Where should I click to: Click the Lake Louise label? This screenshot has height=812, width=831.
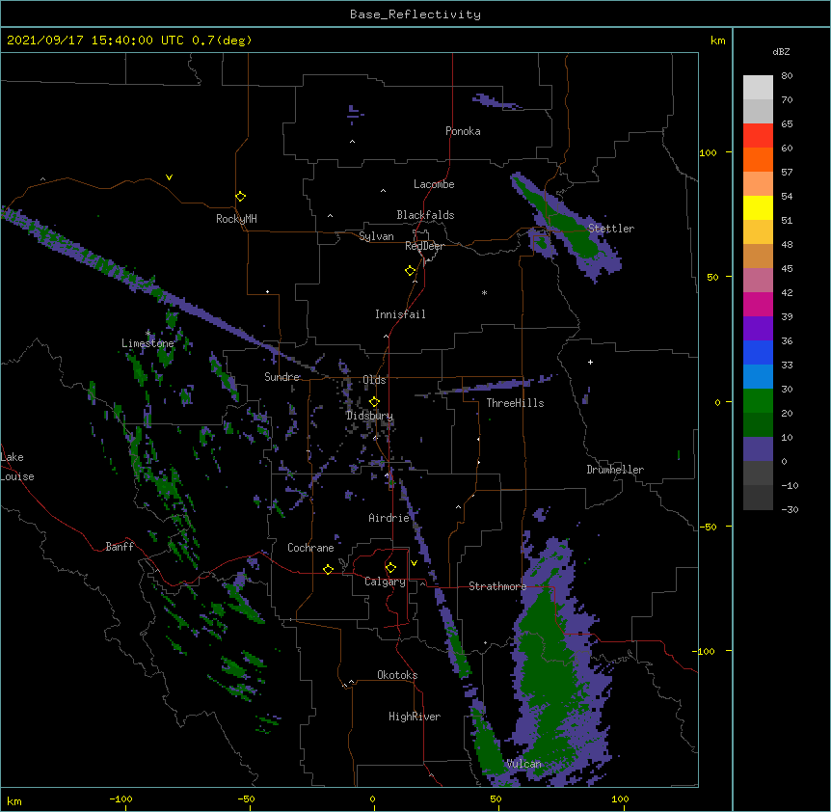click(17, 467)
